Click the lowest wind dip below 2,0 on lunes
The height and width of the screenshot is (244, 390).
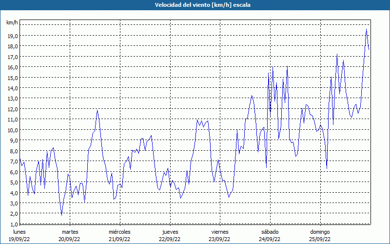[62, 215]
